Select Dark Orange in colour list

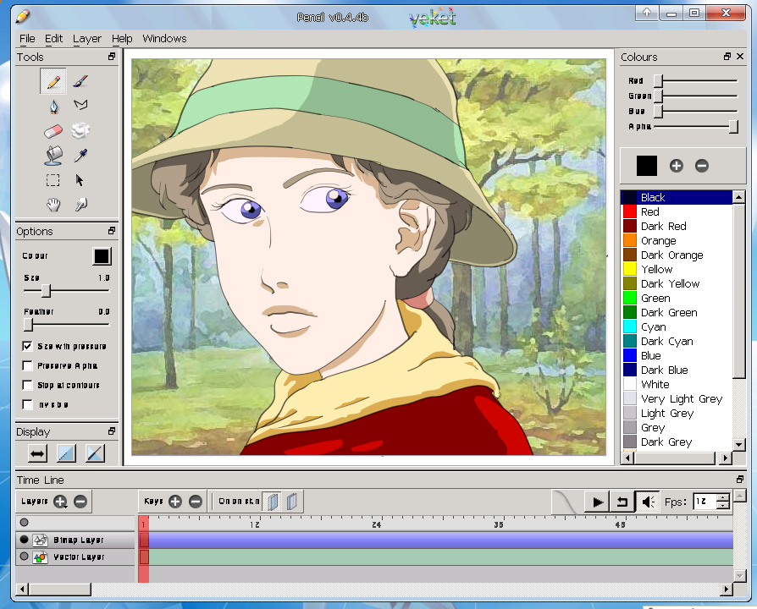click(x=677, y=255)
